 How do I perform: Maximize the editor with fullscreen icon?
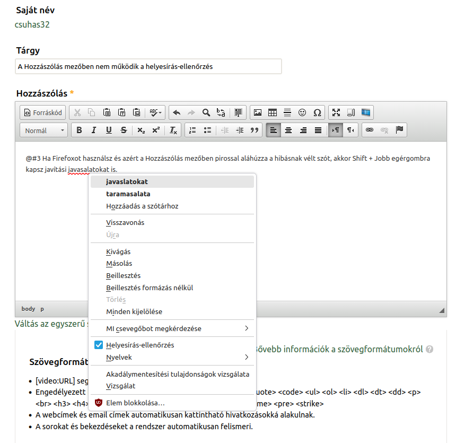coord(336,112)
